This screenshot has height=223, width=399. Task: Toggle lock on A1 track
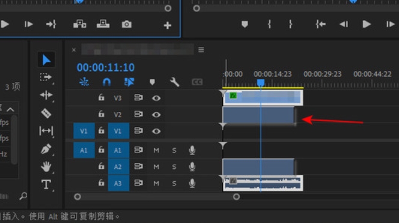tap(102, 150)
